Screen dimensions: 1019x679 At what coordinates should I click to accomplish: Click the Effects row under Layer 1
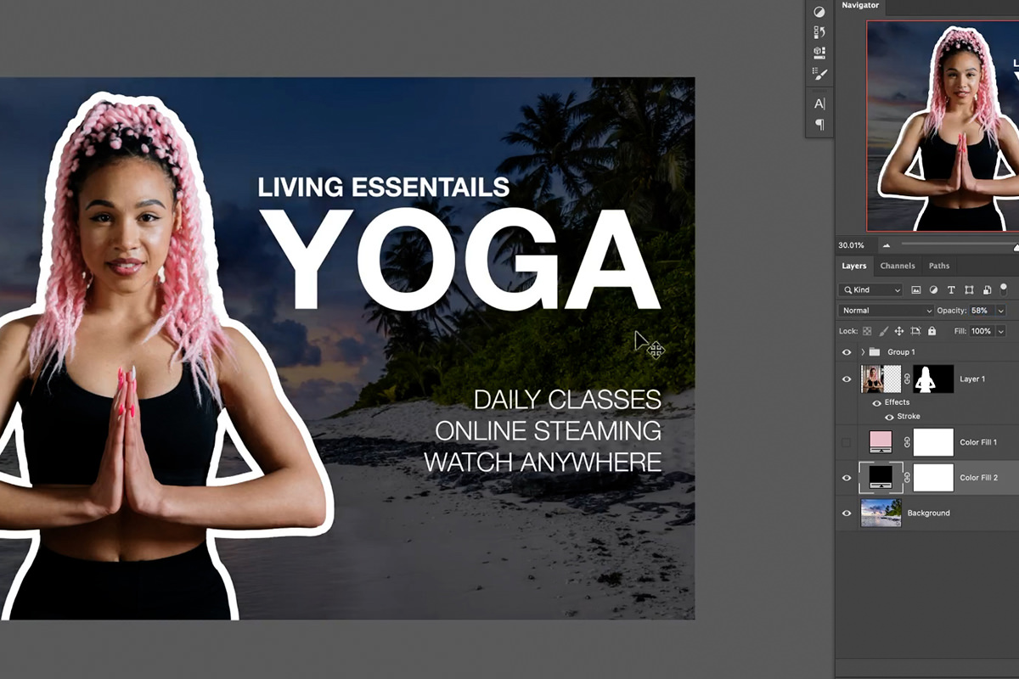tap(898, 402)
